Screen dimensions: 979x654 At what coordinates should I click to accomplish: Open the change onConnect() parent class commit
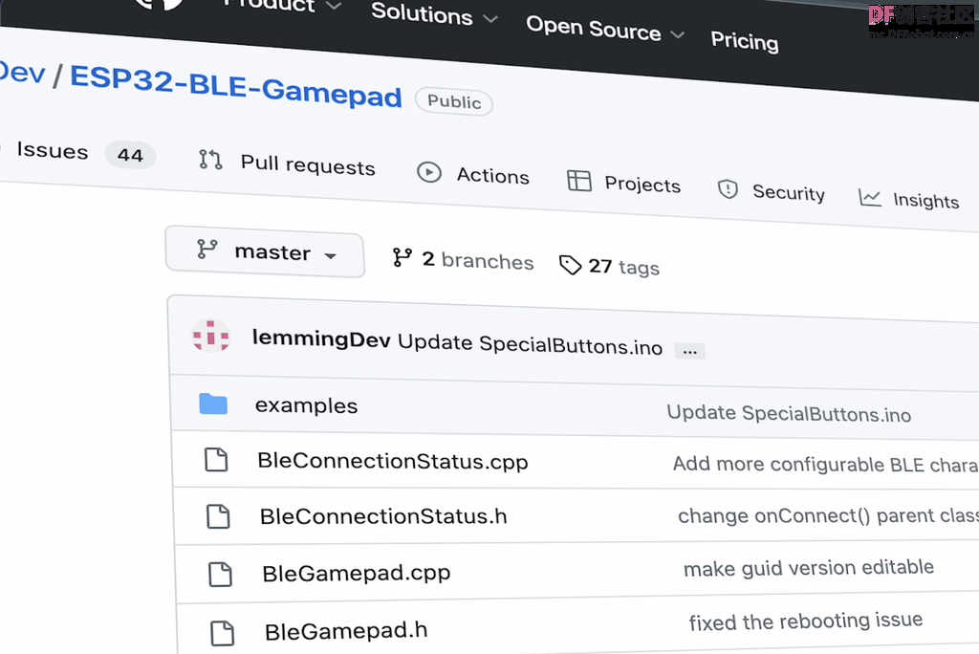[828, 515]
